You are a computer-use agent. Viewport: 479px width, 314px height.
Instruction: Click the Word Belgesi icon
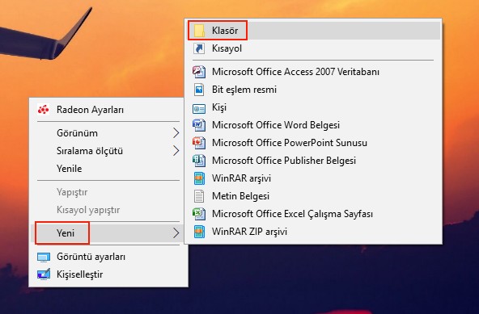199,125
